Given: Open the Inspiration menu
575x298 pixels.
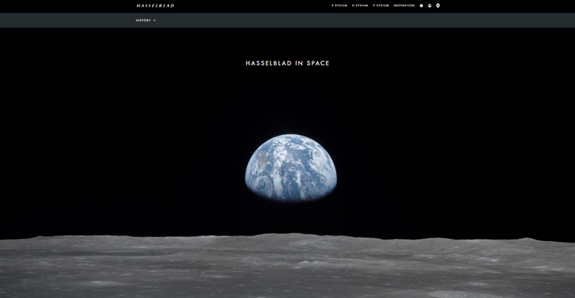Looking at the screenshot, I should coord(404,5).
